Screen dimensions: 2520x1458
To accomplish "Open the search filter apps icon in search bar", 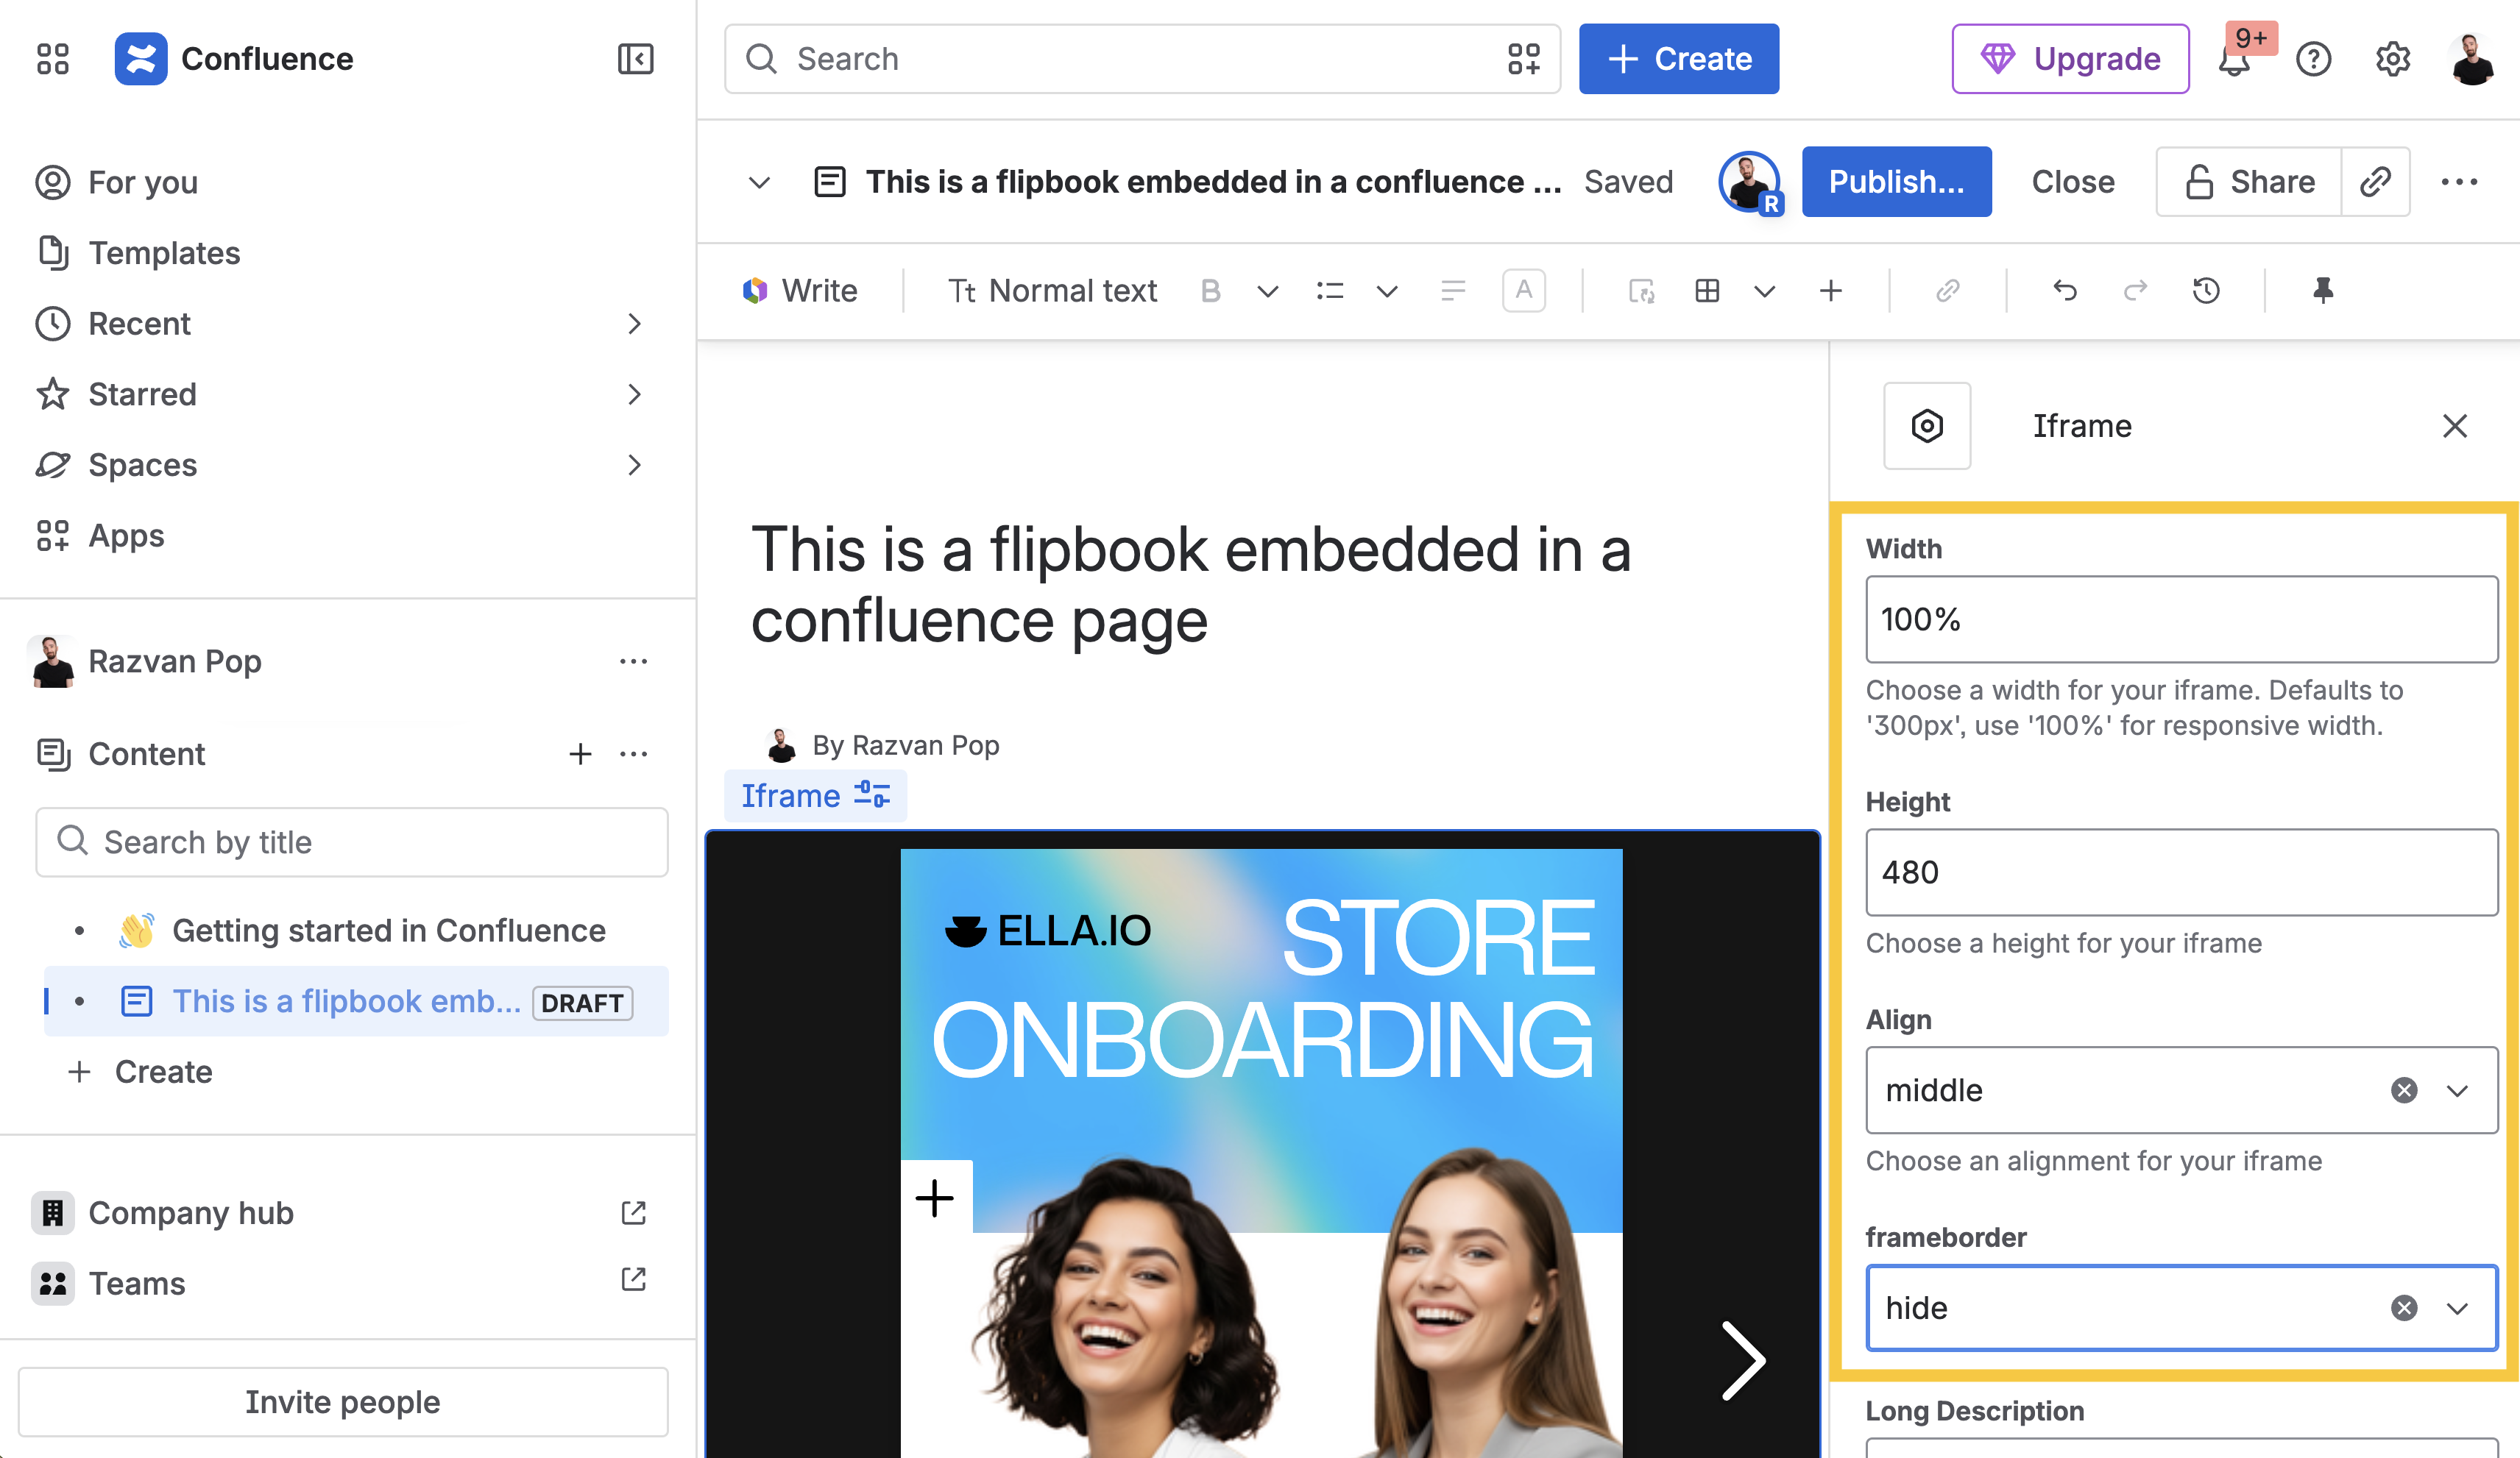I will click(x=1523, y=59).
